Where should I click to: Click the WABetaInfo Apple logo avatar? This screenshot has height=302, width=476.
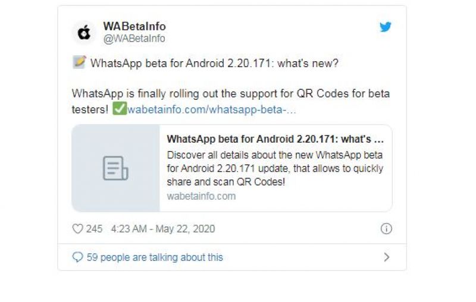84,33
